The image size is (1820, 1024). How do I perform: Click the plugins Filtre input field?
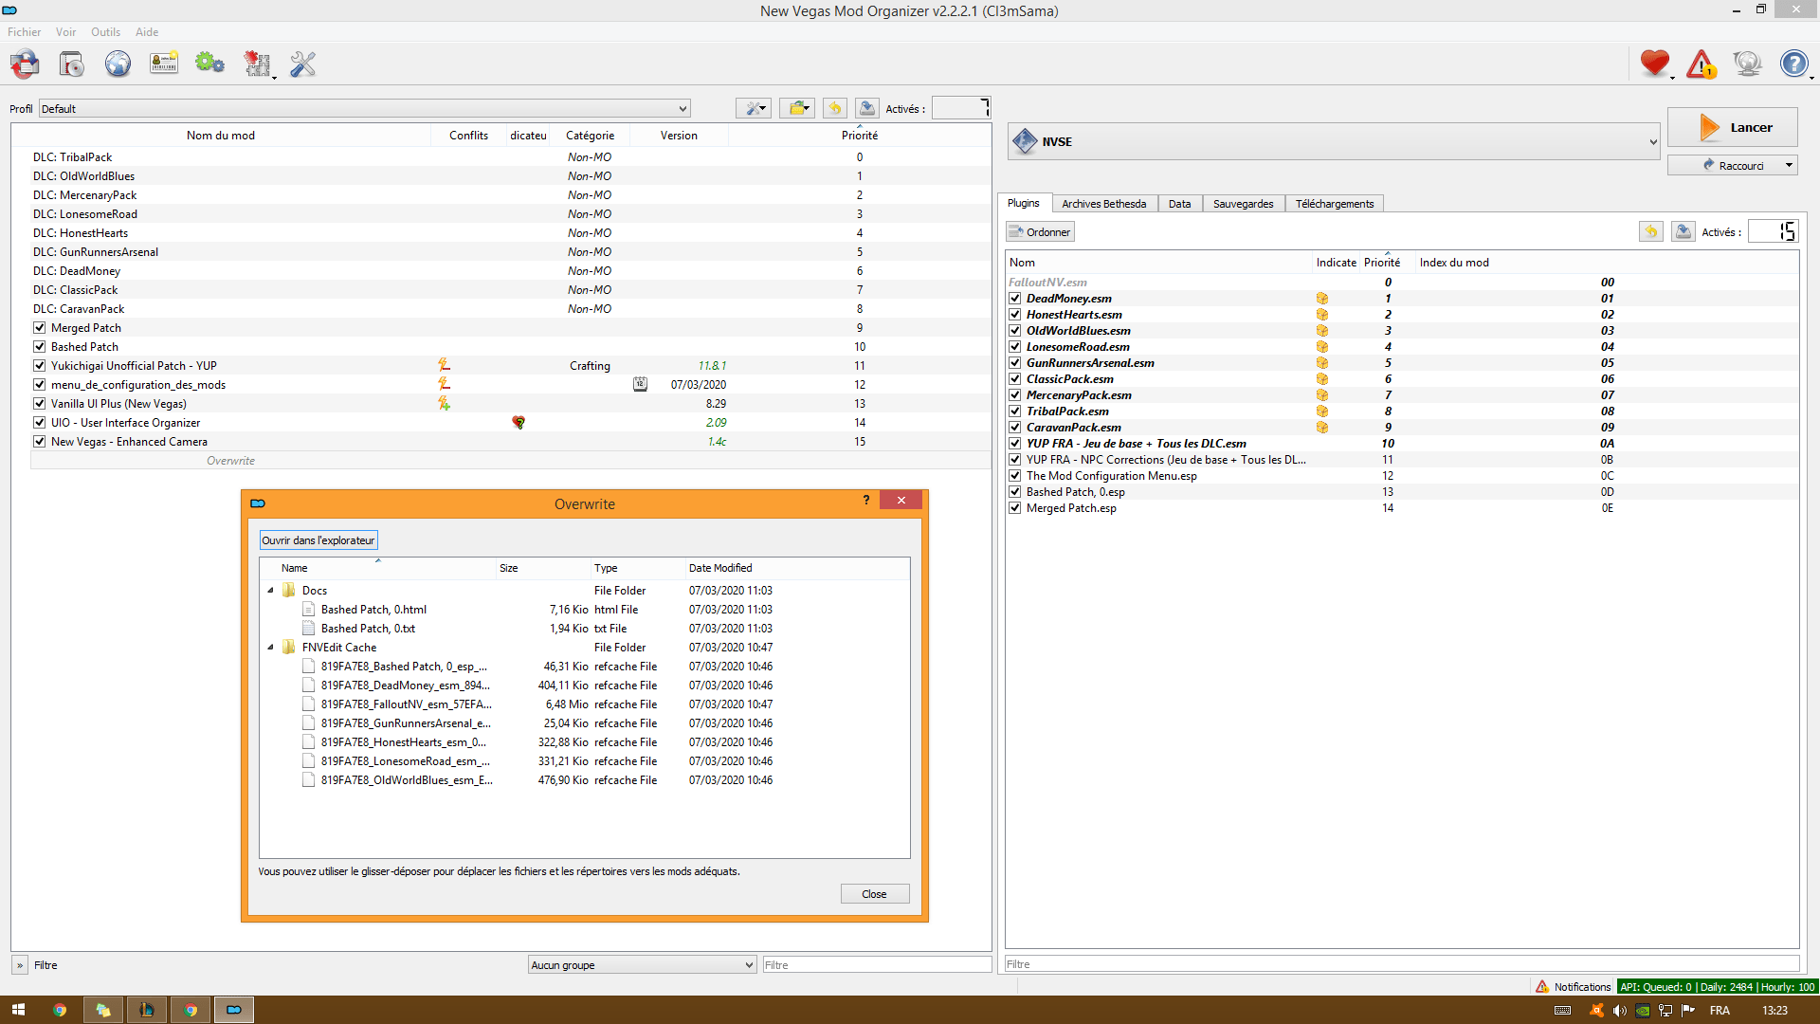(x=1402, y=964)
